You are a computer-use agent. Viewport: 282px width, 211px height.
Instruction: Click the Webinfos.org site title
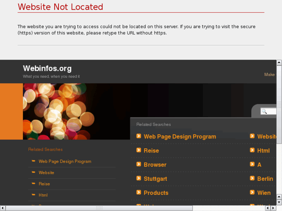pos(47,69)
